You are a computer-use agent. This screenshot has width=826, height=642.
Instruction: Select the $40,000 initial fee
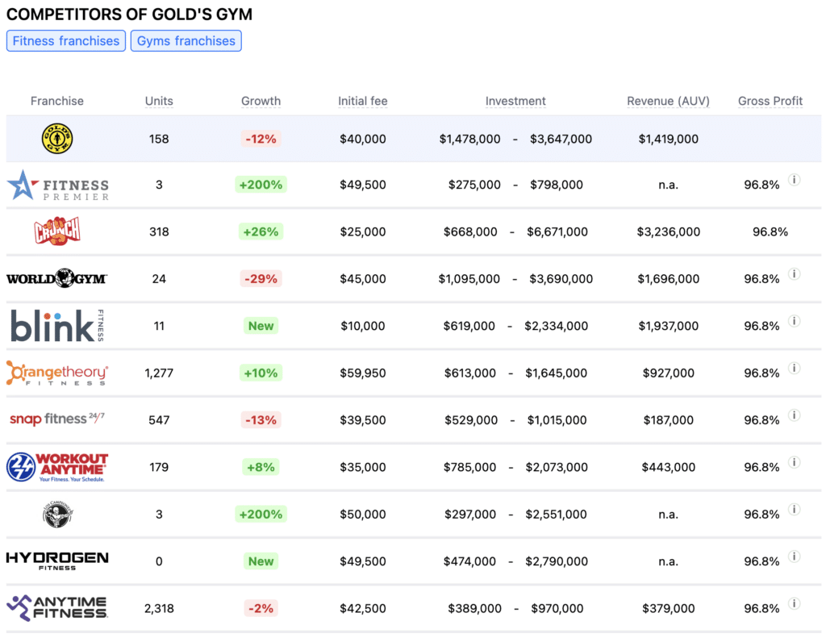coord(362,139)
